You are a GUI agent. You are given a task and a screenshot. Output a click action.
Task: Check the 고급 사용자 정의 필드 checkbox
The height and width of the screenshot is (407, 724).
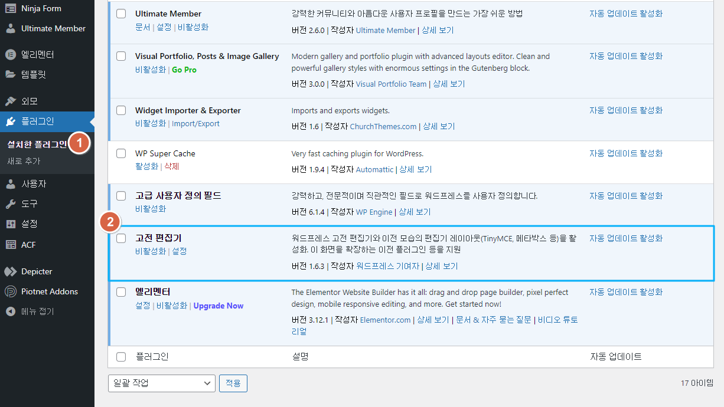[x=121, y=196]
